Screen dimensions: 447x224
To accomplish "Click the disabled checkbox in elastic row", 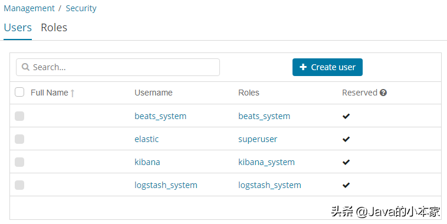I will point(19,139).
